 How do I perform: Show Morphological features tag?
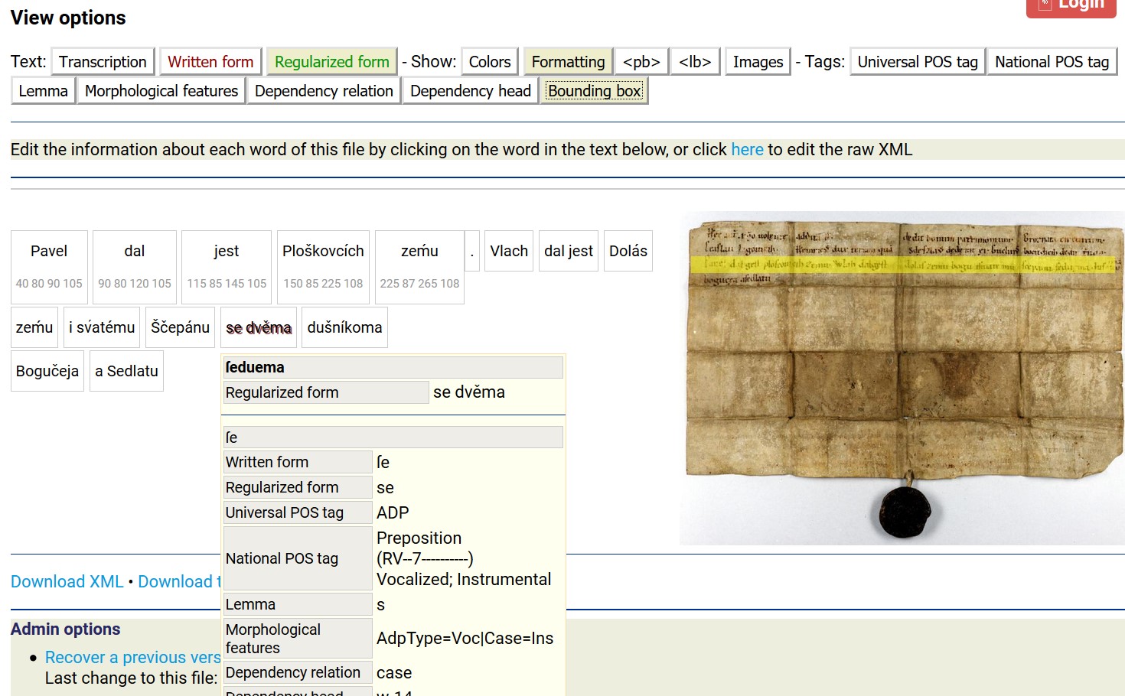161,91
